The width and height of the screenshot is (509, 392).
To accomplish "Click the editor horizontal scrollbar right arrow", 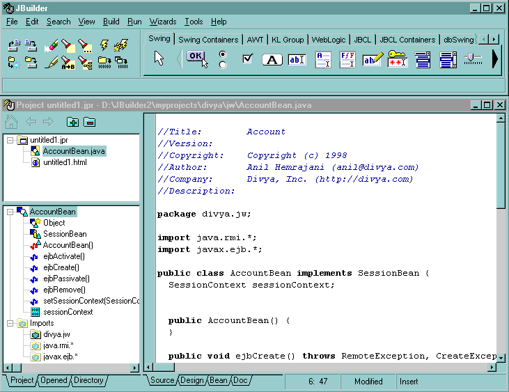I will pyautogui.click(x=492, y=367).
